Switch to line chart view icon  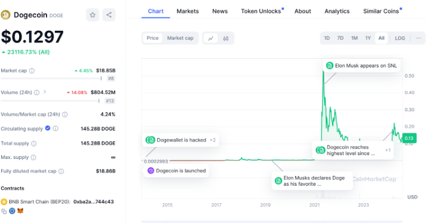click(211, 38)
